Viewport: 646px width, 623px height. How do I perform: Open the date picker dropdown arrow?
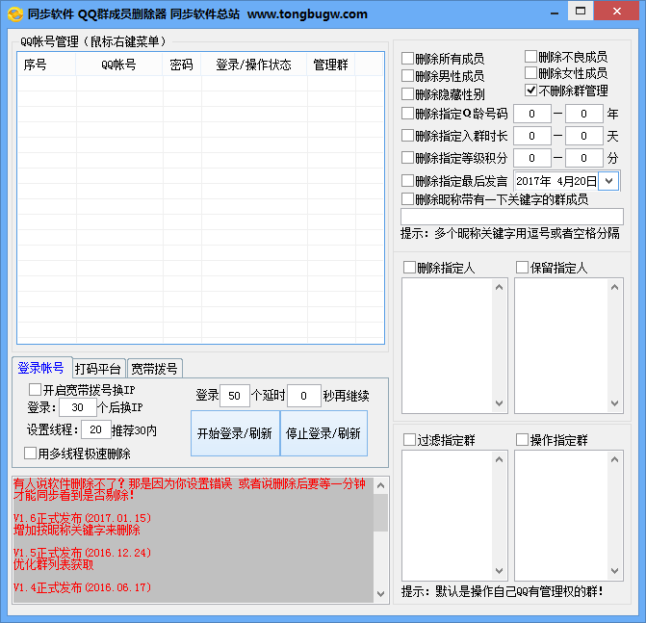pos(608,181)
